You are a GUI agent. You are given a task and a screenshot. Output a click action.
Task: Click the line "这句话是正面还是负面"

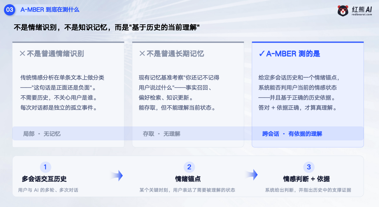58,87
